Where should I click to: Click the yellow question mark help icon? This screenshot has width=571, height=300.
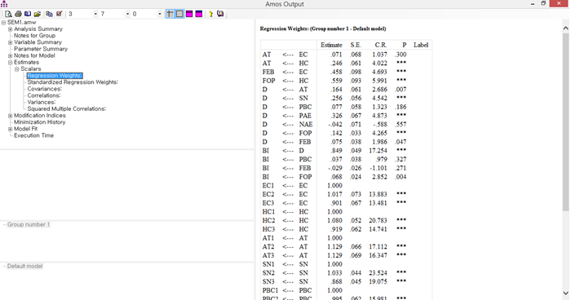[x=210, y=14]
